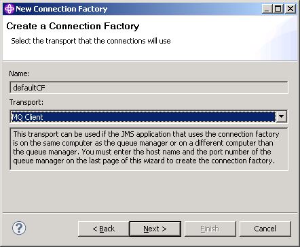This screenshot has height=247, width=300.
Task: Click the 'Select the transport' subtitle text
Action: pos(91,41)
